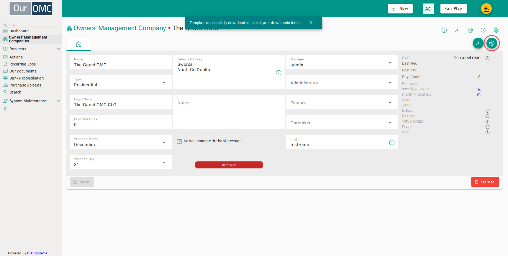The height and width of the screenshot is (256, 508).
Task: Click the round green download template button
Action: (x=478, y=43)
